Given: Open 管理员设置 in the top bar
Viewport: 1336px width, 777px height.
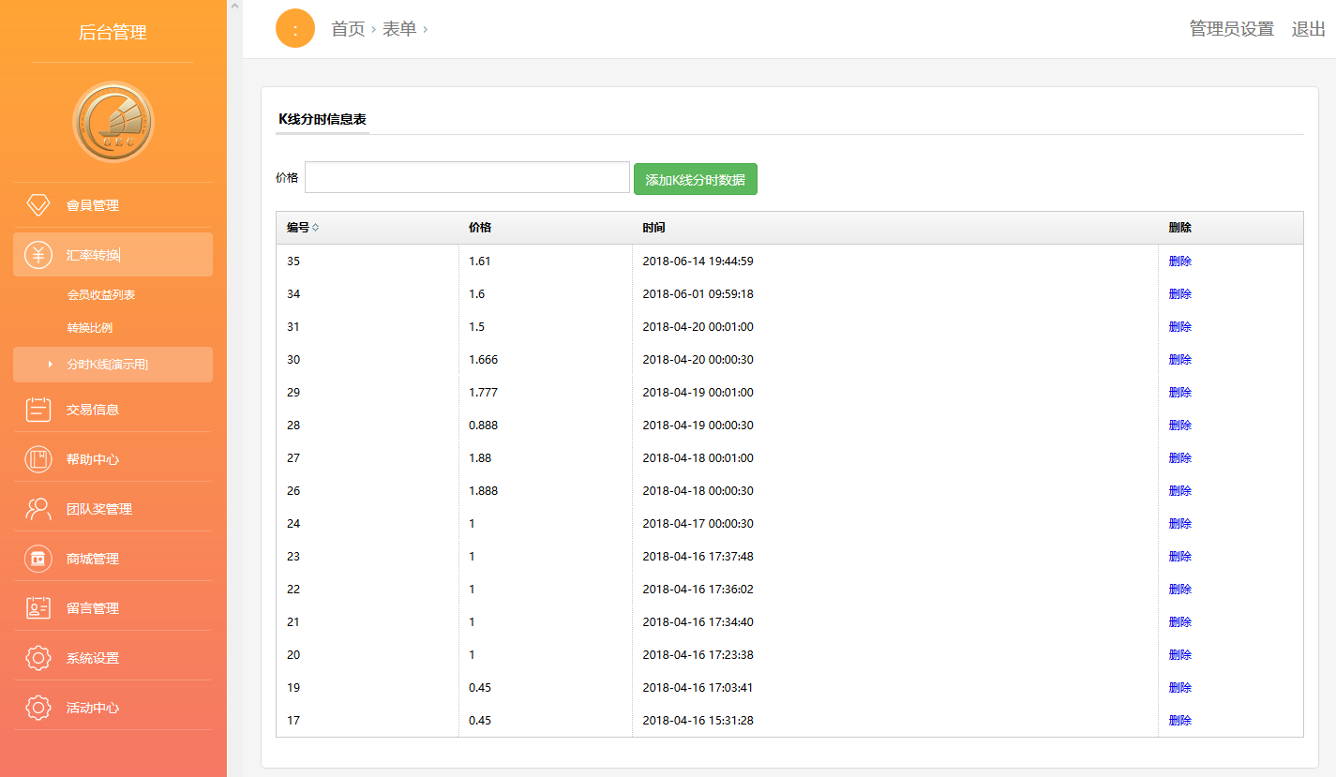Looking at the screenshot, I should [x=1231, y=29].
